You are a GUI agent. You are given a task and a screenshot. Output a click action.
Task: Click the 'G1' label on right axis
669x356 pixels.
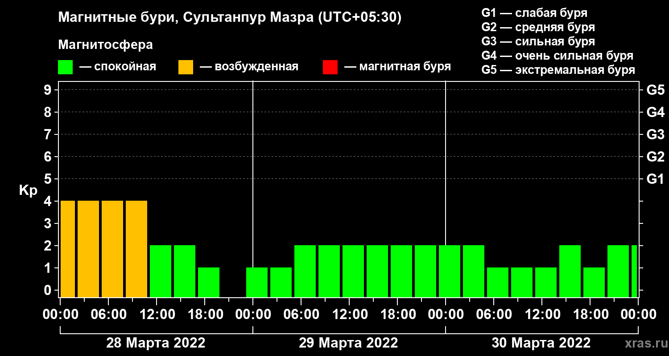[655, 179]
